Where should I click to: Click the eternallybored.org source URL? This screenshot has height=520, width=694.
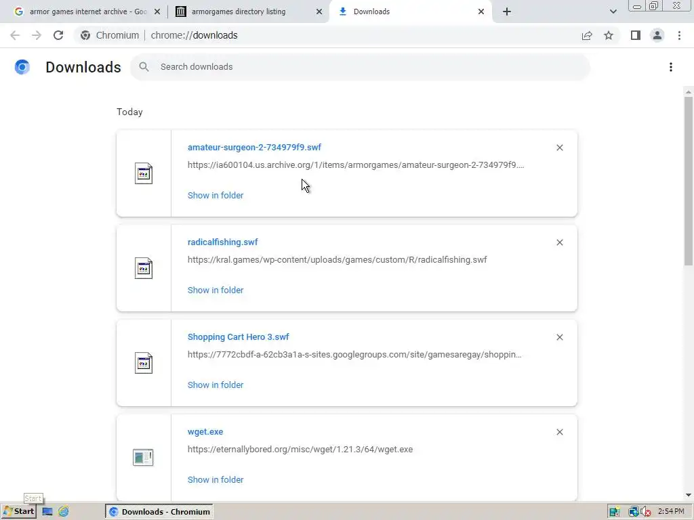(x=300, y=450)
